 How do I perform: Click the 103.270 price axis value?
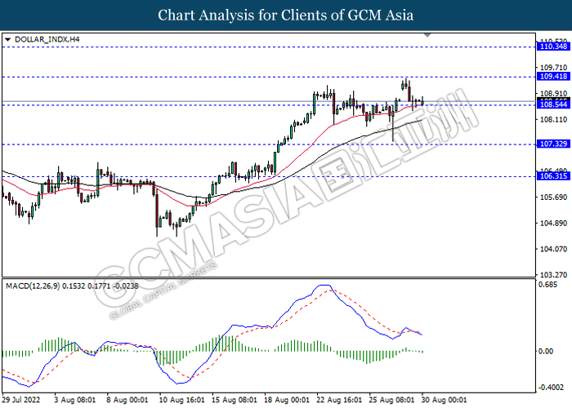pyautogui.click(x=553, y=275)
